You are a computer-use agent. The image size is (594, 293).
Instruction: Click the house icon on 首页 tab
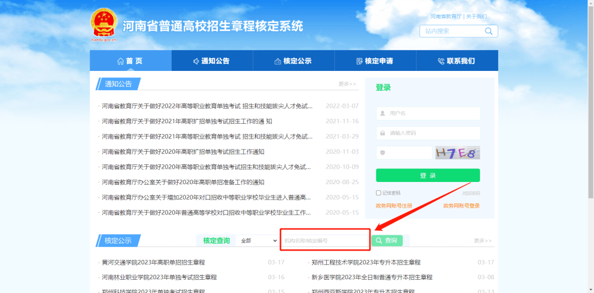tap(120, 61)
